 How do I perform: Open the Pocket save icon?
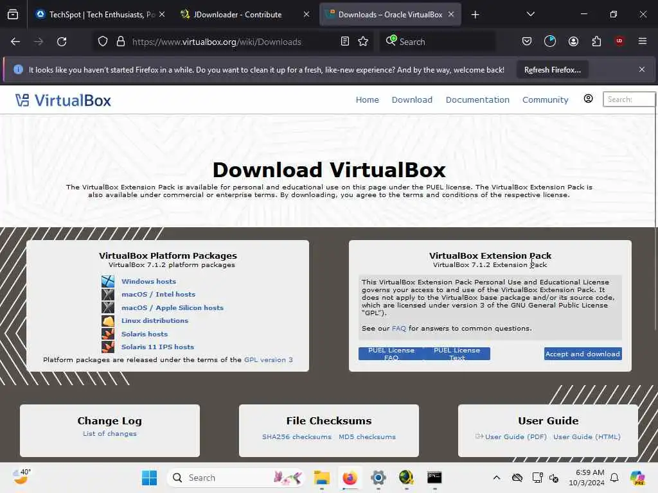pos(527,42)
